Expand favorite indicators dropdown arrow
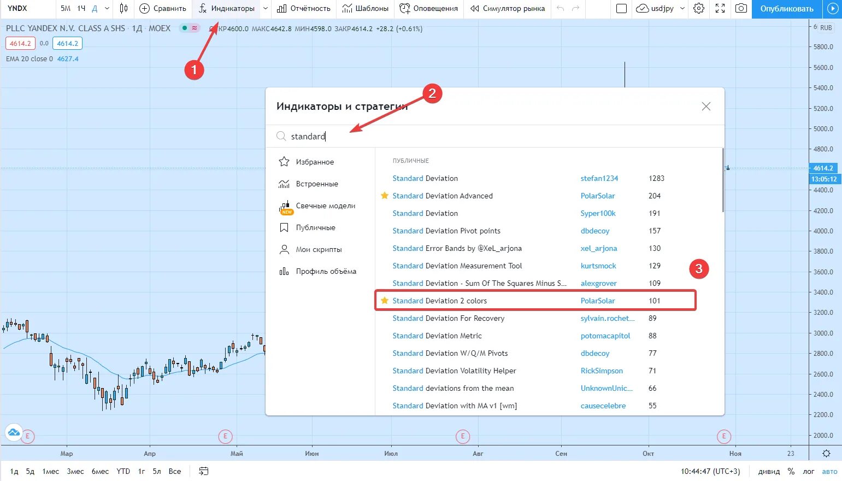 266,8
